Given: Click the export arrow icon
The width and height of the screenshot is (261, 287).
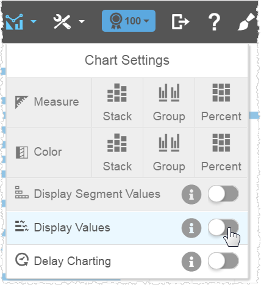Looking at the screenshot, I should pyautogui.click(x=181, y=21).
